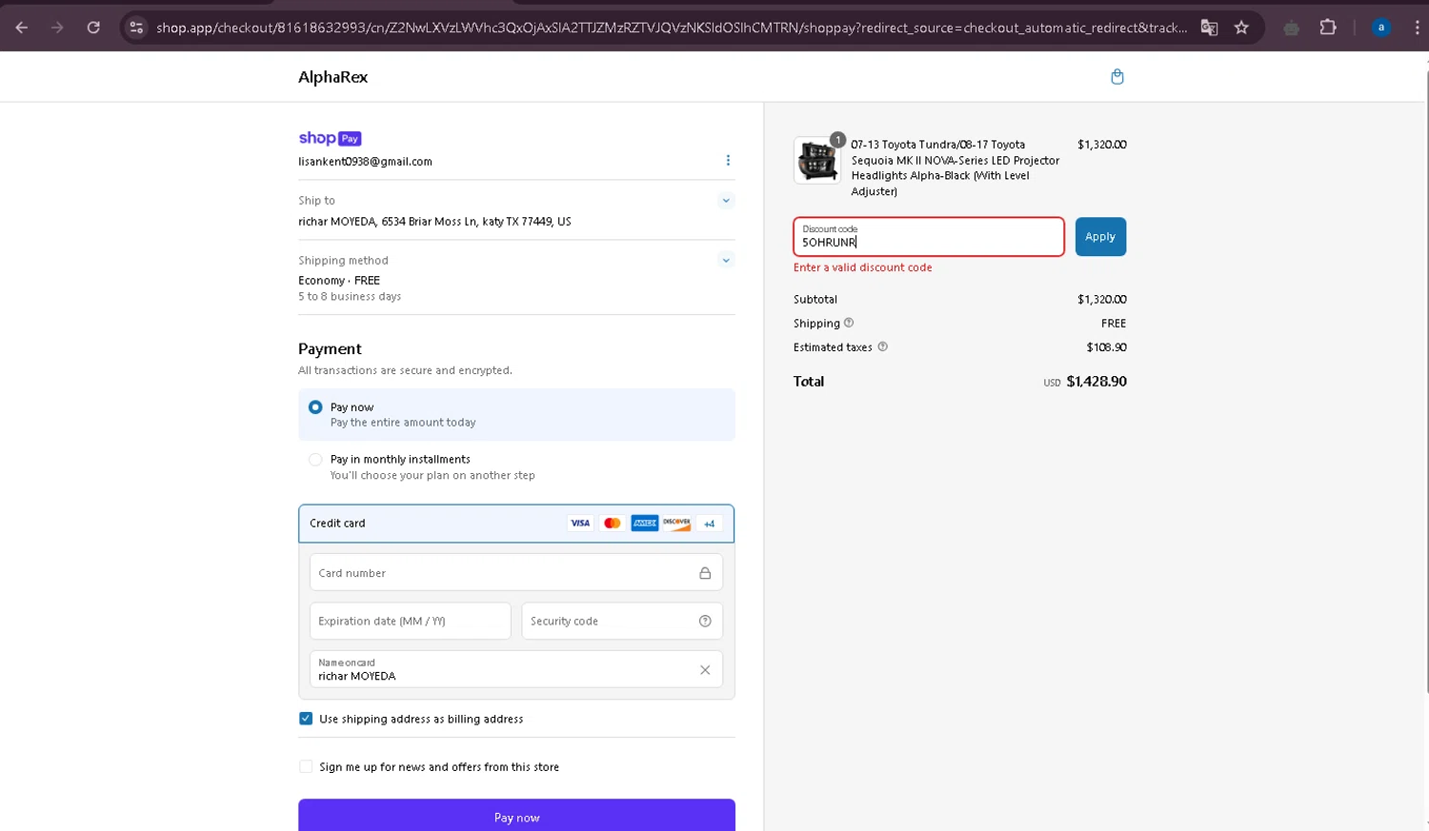
Task: Open the shopping bag cart icon
Action: (x=1117, y=76)
